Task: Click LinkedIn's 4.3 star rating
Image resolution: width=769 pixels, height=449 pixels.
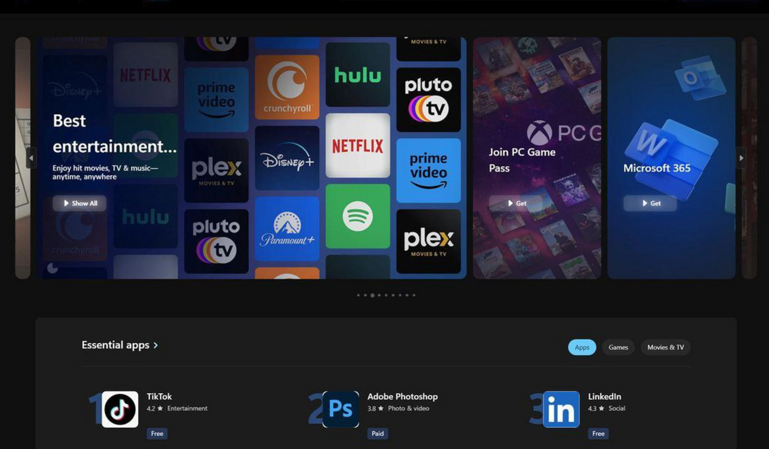Action: click(596, 408)
